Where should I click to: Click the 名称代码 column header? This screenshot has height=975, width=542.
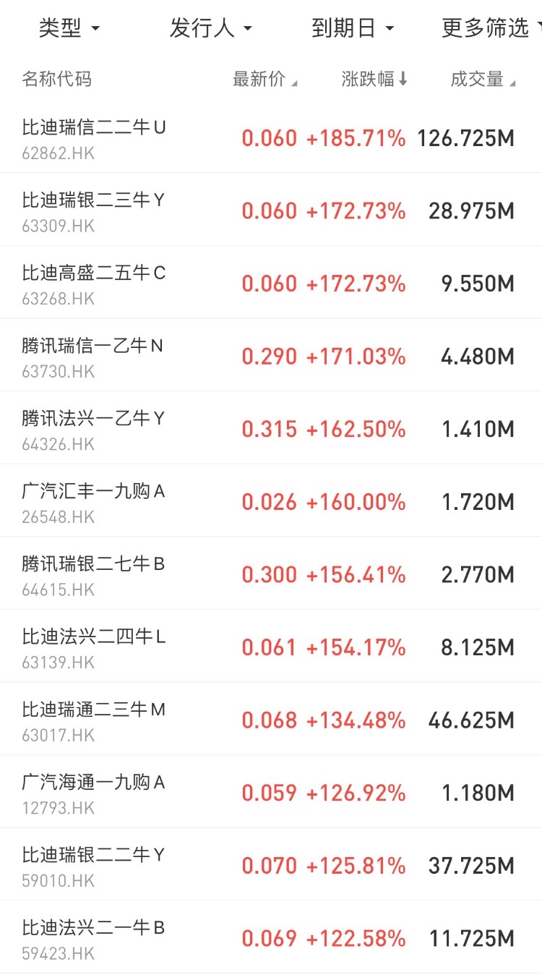pyautogui.click(x=57, y=80)
